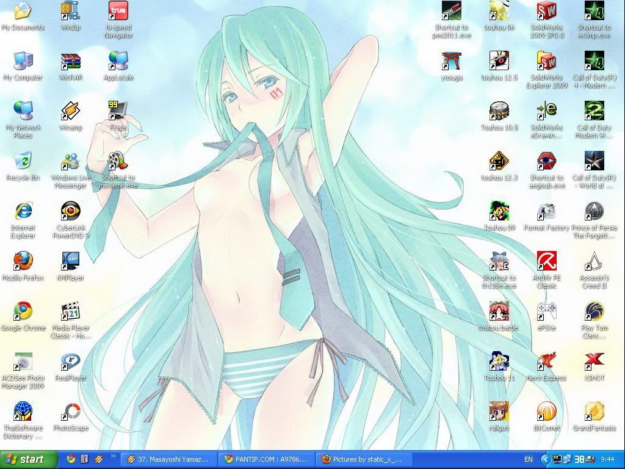Select the CyberLink PowerDVD 9 icon
Image resolution: width=625 pixels, height=469 pixels.
(x=71, y=211)
